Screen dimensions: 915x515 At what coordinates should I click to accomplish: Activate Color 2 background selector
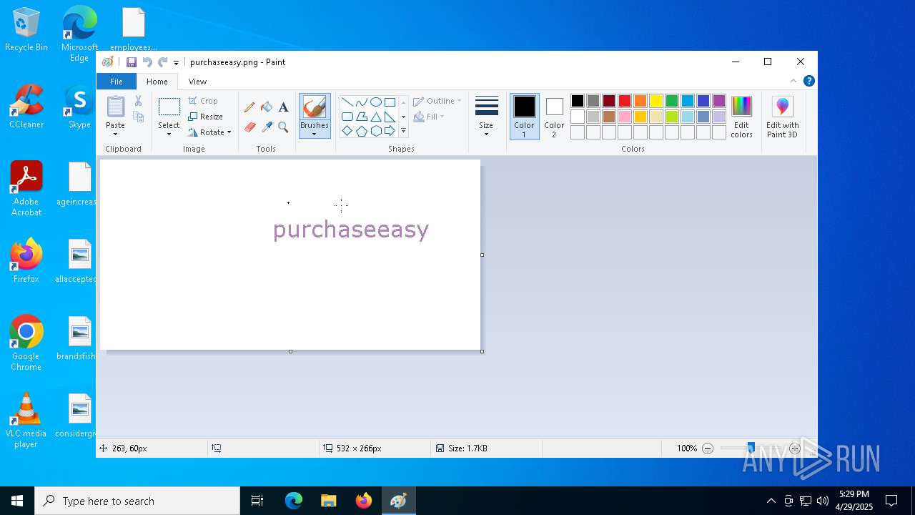(x=554, y=117)
